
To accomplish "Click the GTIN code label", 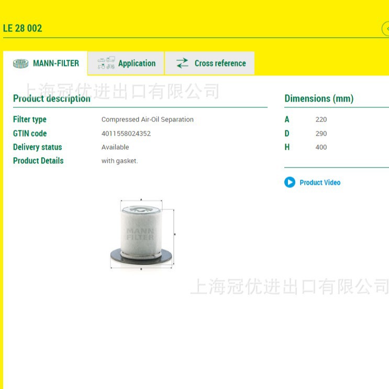I will pyautogui.click(x=30, y=134).
